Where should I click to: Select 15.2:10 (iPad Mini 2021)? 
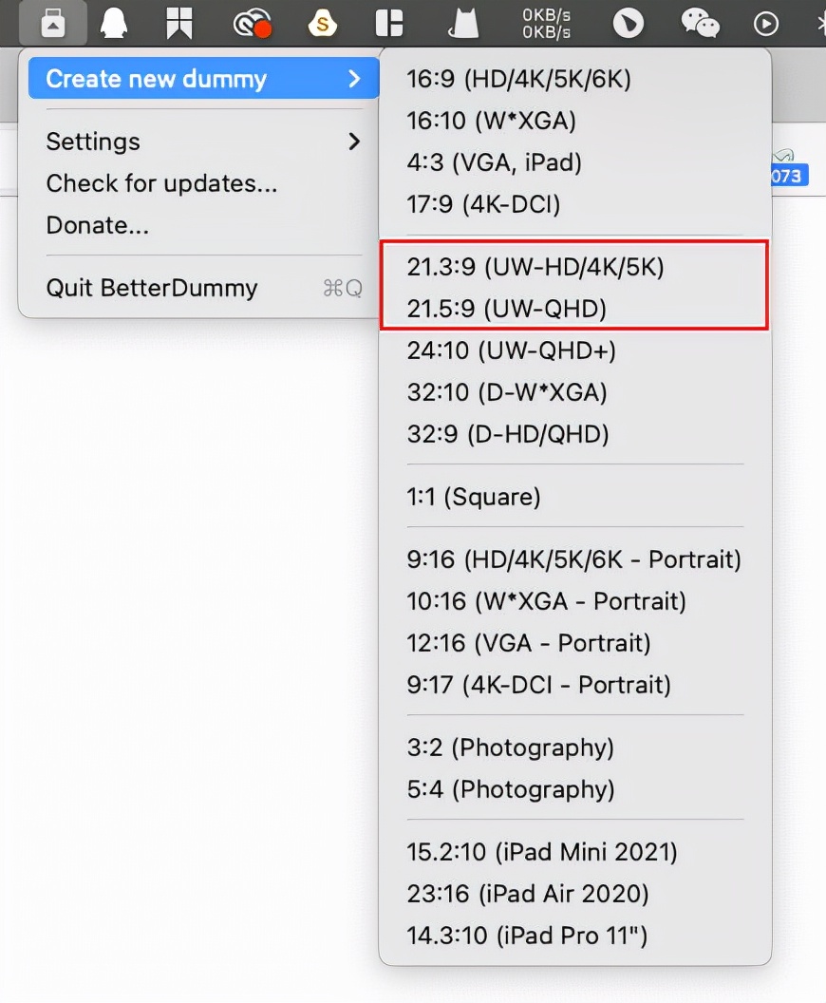574,852
